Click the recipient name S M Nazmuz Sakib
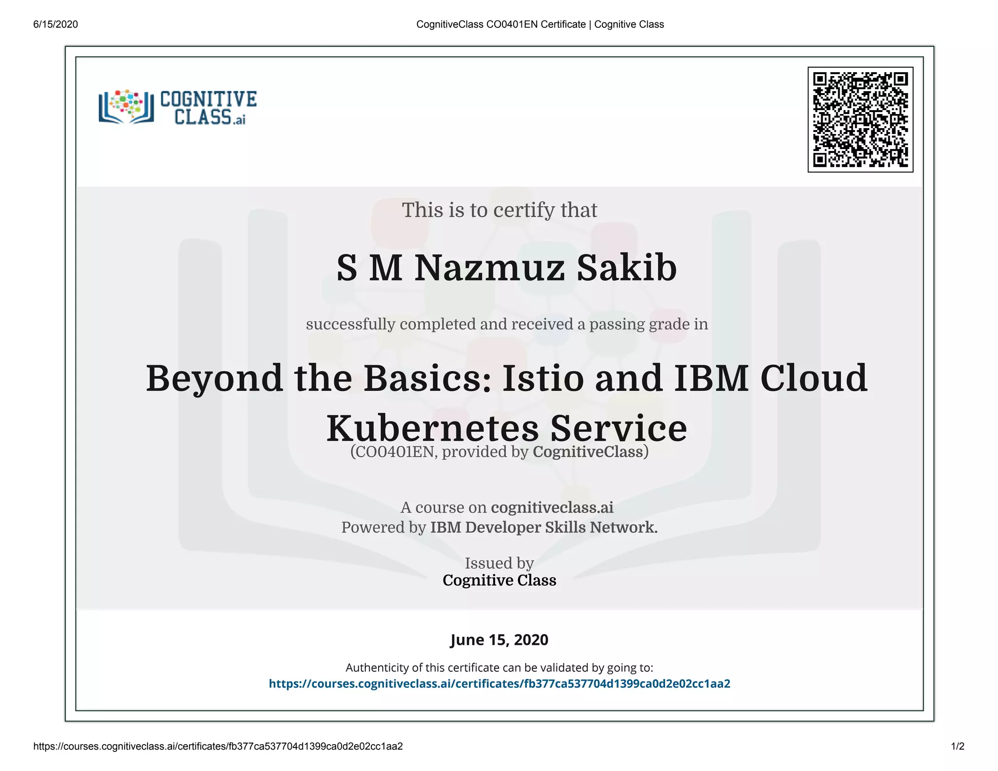Screen dimensions: 998x771 point(506,268)
